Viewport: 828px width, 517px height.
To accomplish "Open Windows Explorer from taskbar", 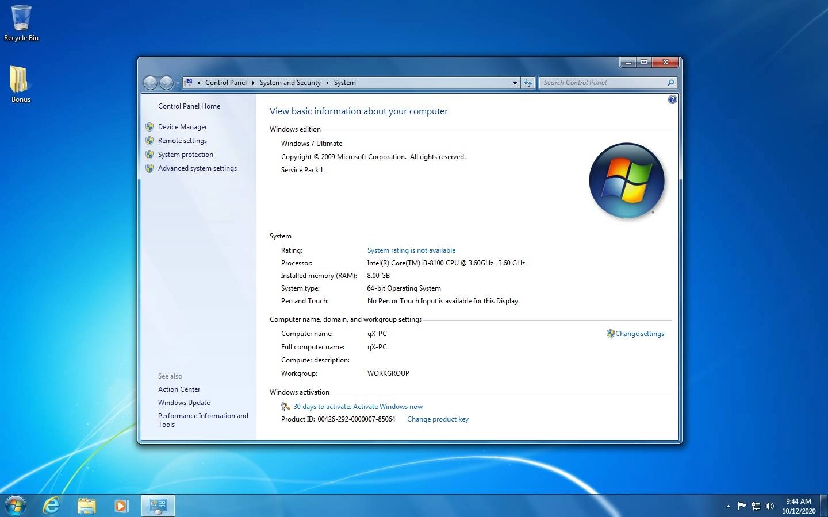I will click(86, 506).
